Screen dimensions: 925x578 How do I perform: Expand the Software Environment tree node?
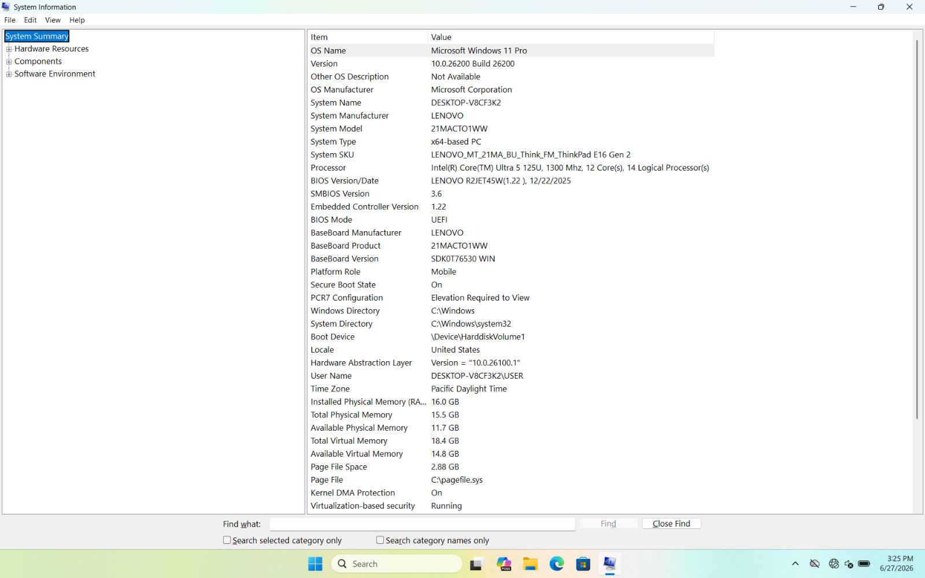9,74
